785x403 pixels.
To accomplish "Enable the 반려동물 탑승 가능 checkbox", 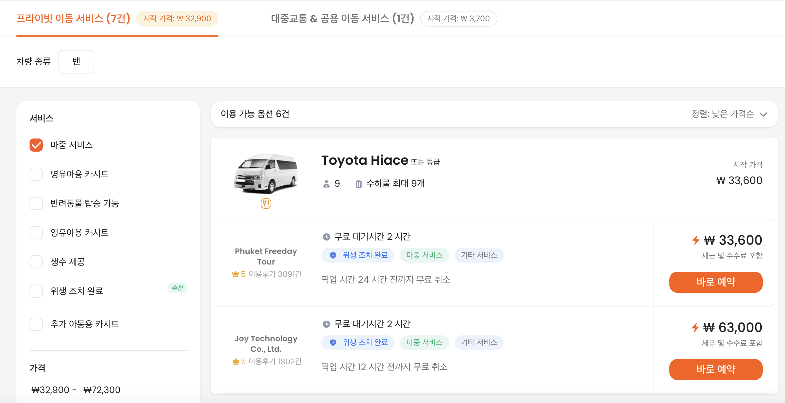I will (36, 203).
